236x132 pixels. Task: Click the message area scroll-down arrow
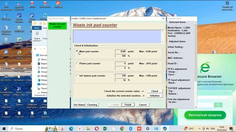[162, 42]
